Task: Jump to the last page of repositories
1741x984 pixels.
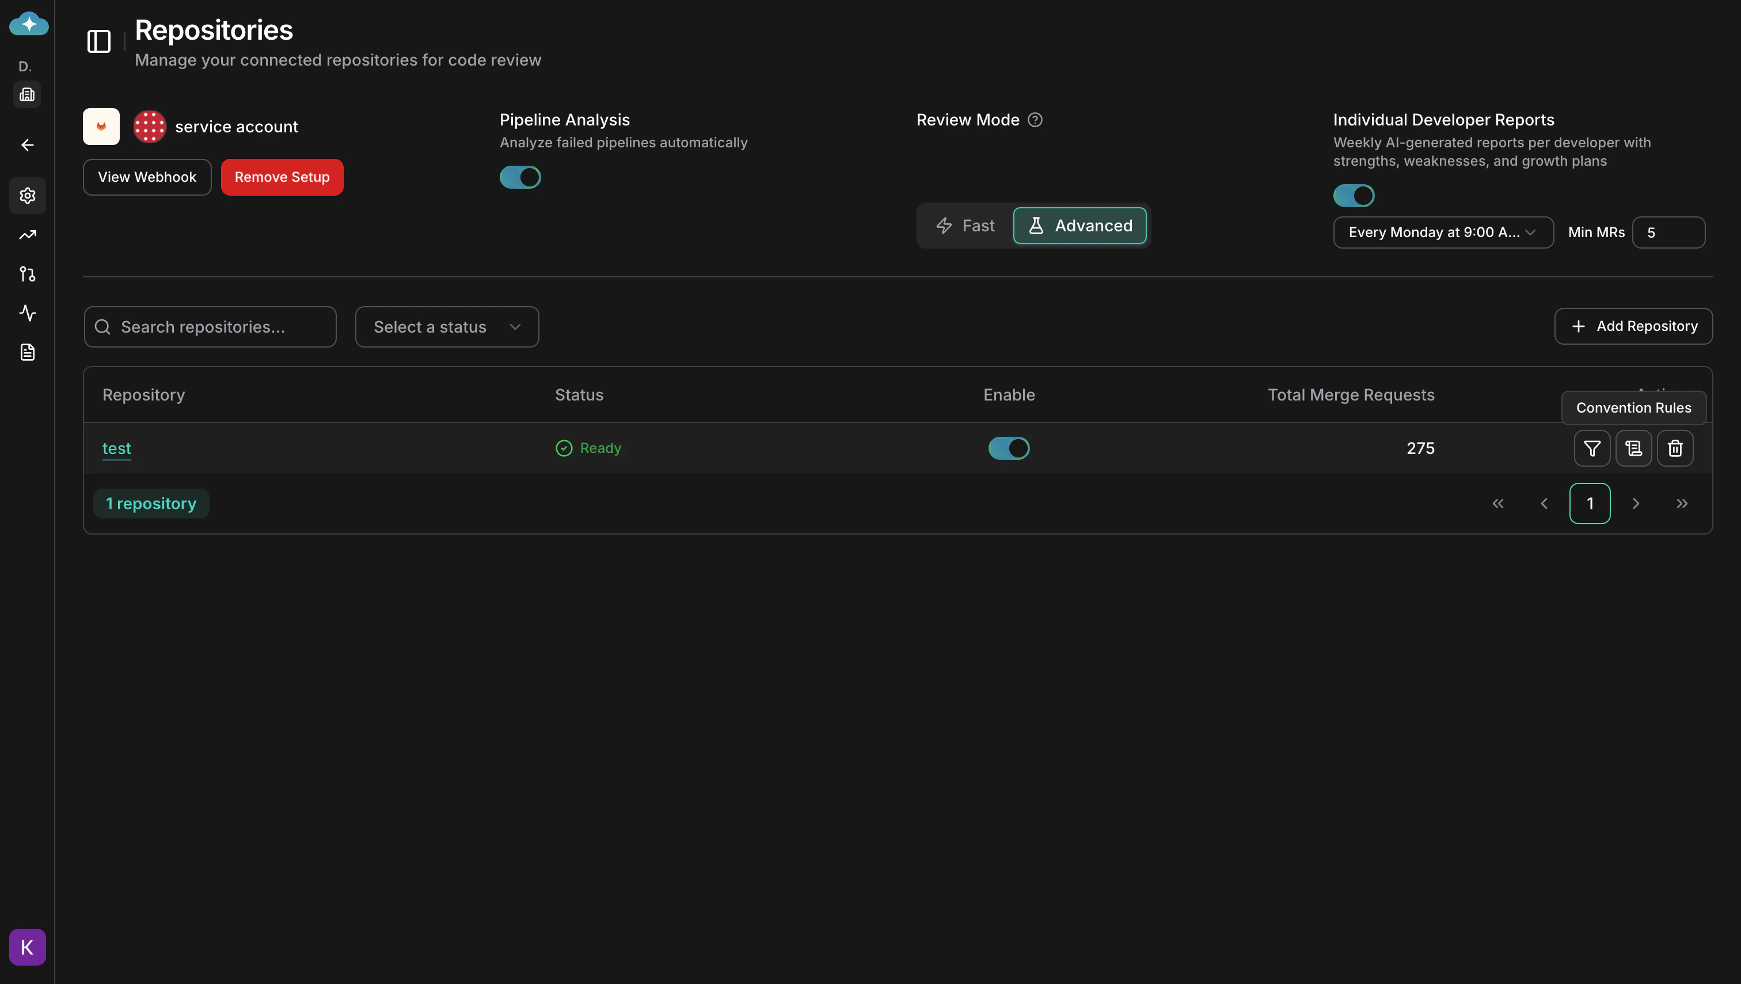Action: tap(1682, 504)
